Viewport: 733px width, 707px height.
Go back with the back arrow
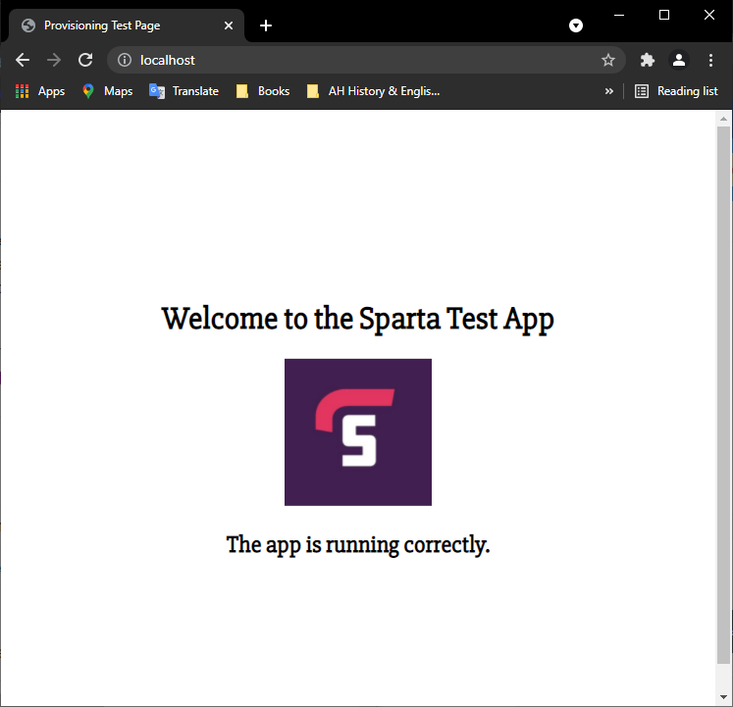[23, 60]
